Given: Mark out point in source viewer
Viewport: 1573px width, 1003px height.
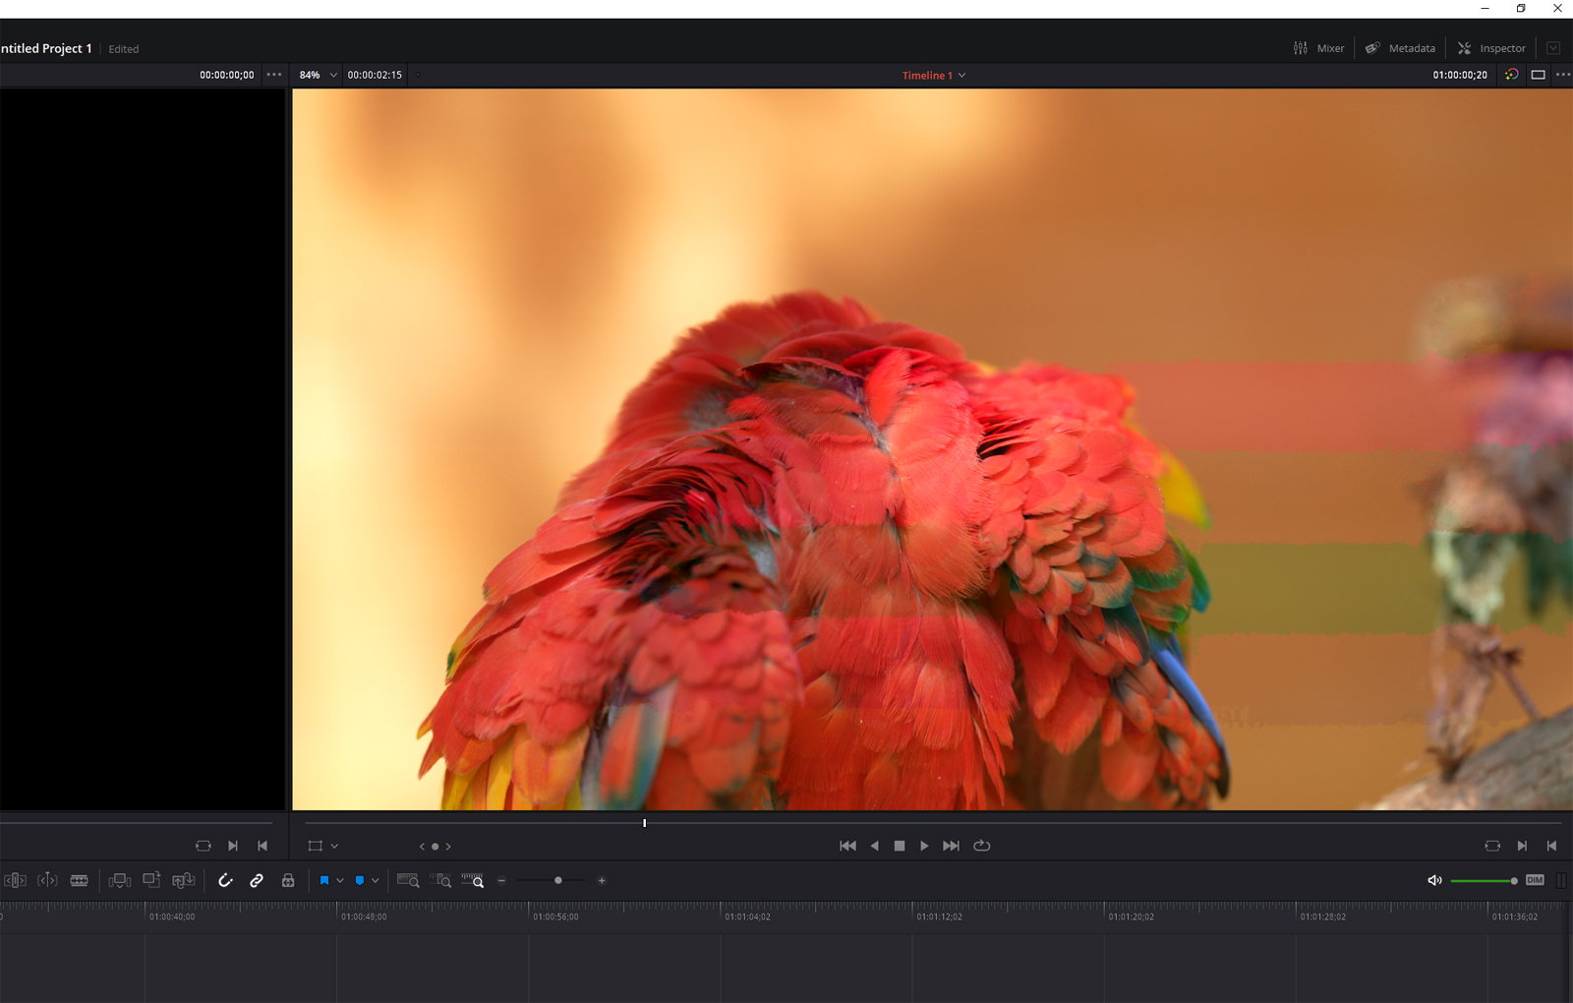Looking at the screenshot, I should click(262, 846).
